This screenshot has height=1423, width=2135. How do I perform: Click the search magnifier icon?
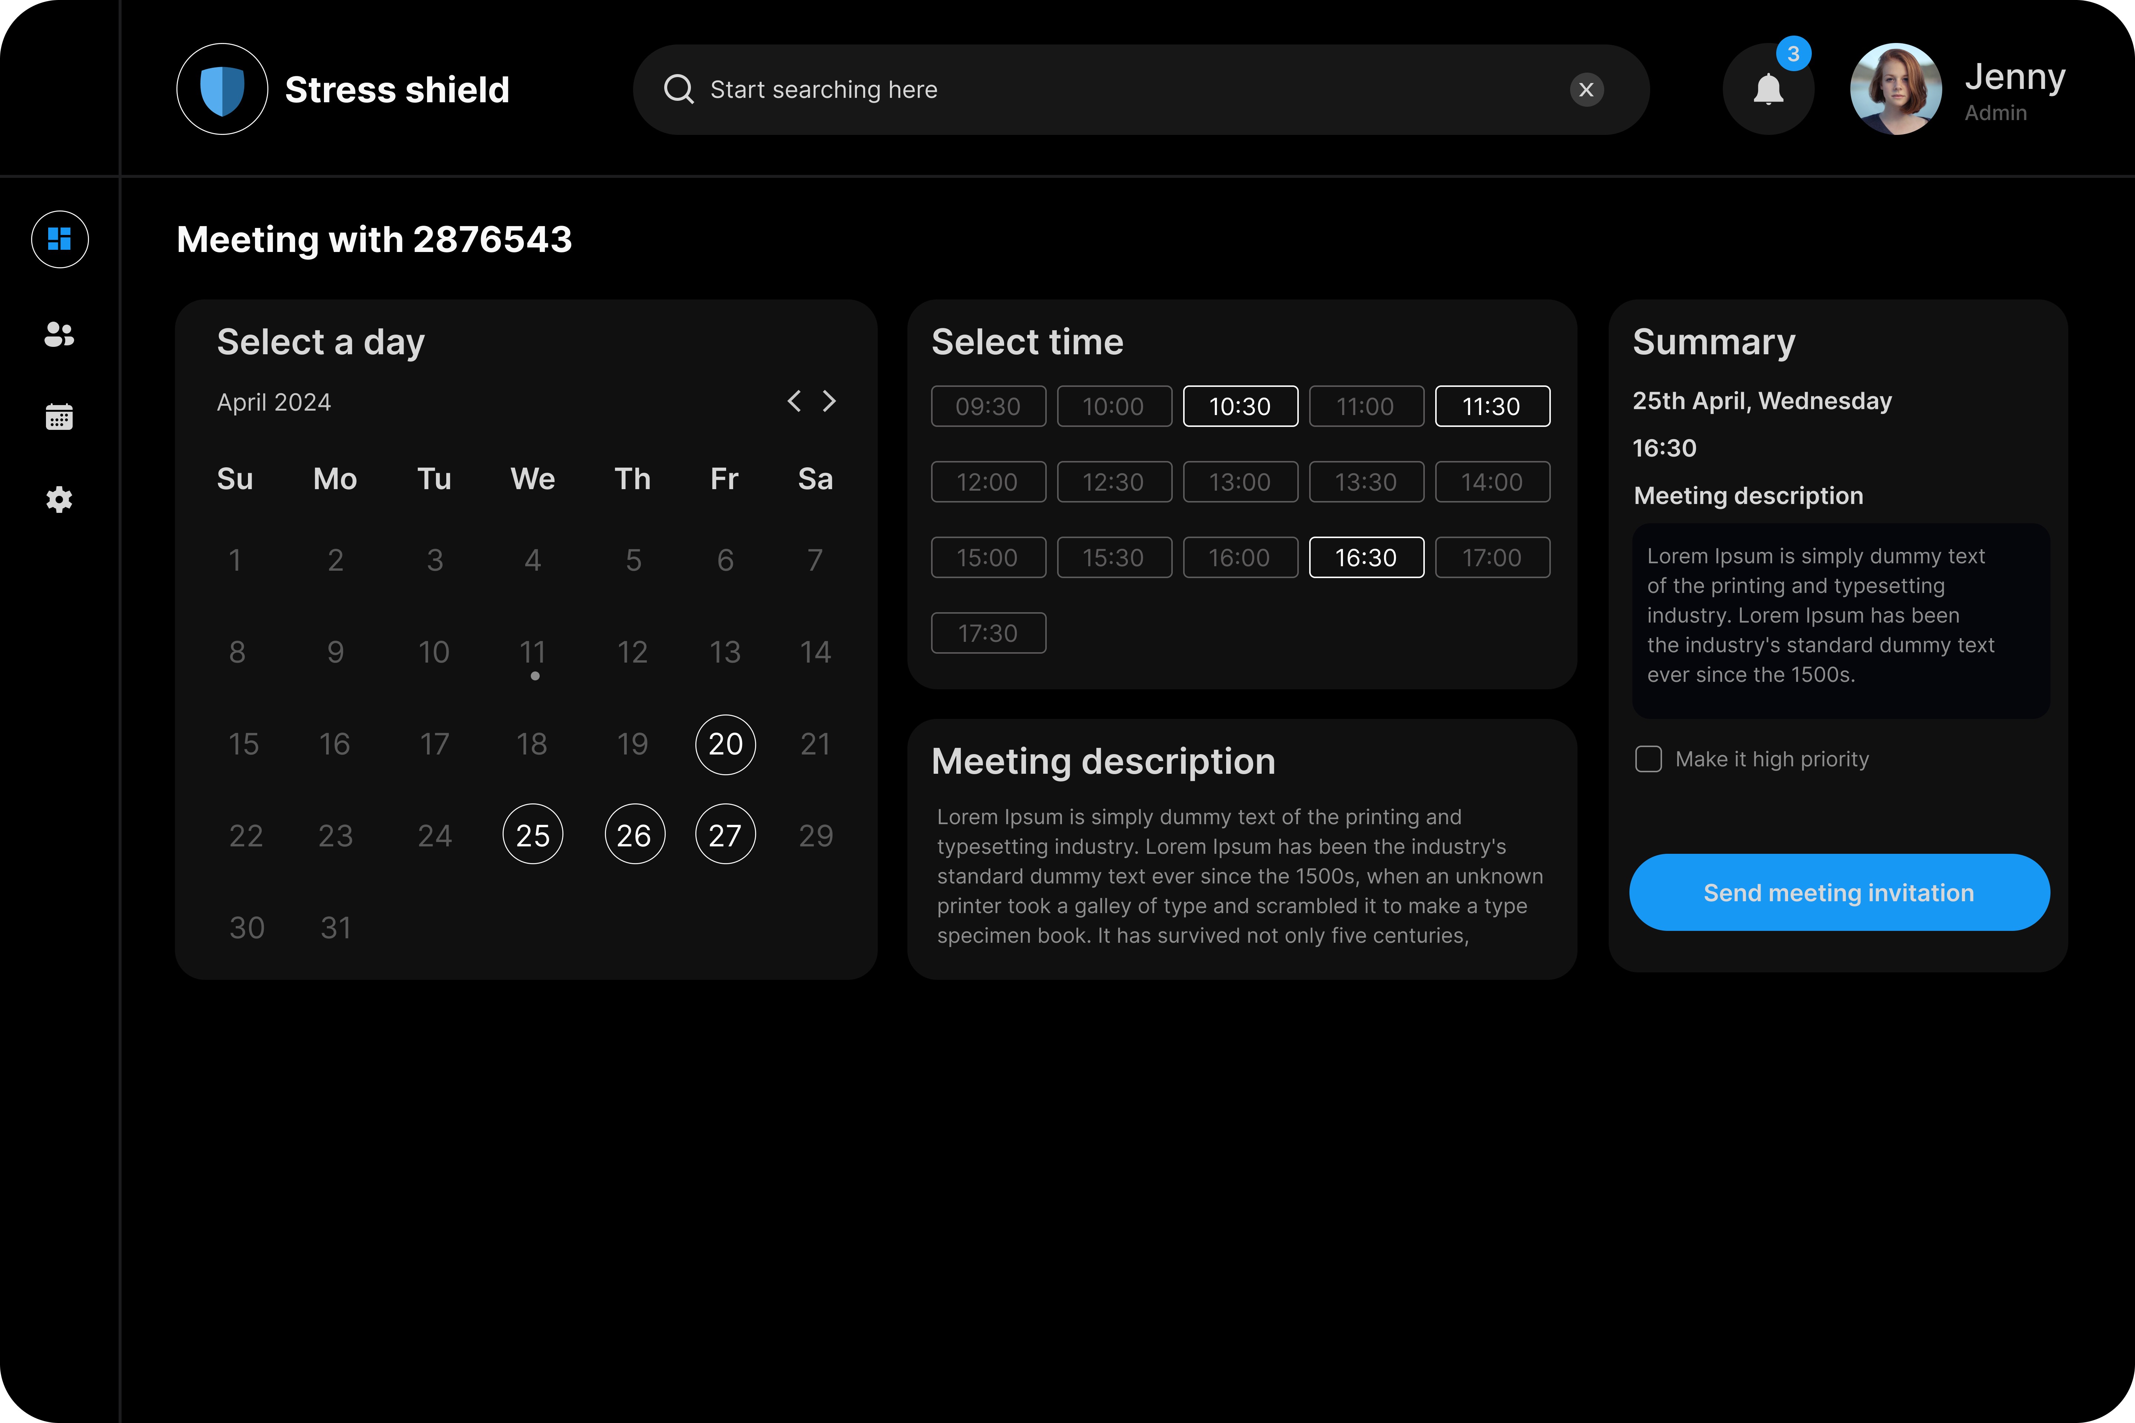click(678, 90)
